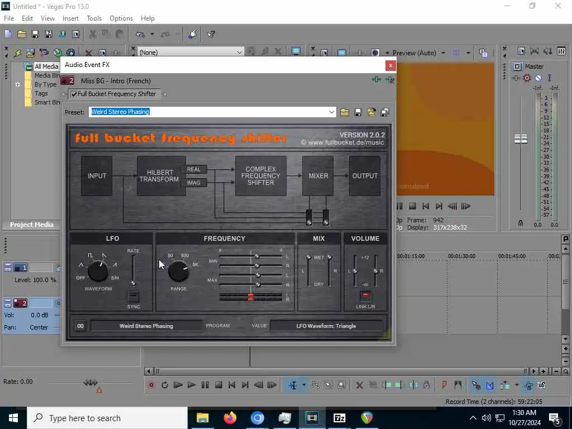Click the Master output fader lock icon

pyautogui.click(x=521, y=223)
